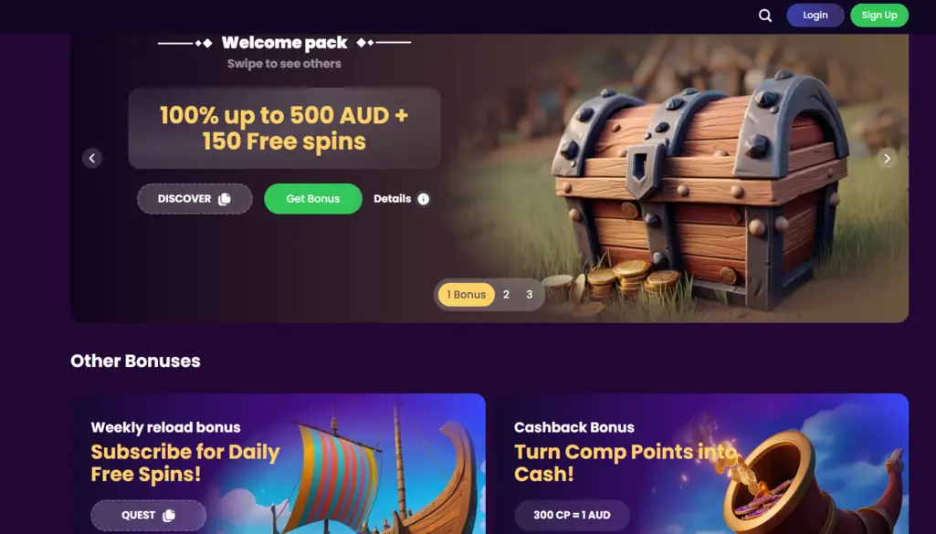
Task: Click the Details link text
Action: 392,199
